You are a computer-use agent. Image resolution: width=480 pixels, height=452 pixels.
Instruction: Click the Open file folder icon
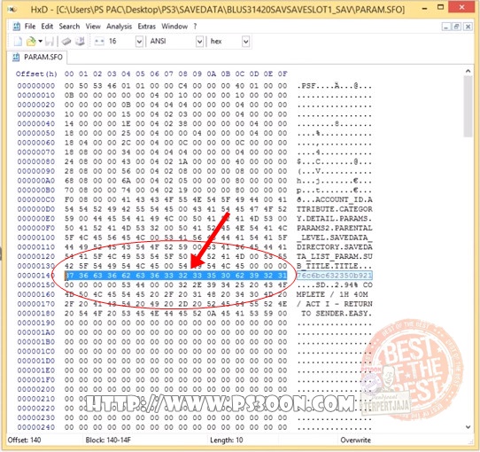31,41
